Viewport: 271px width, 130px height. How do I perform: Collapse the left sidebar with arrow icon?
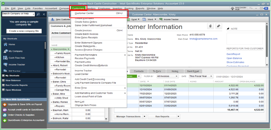pyautogui.click(x=44, y=14)
